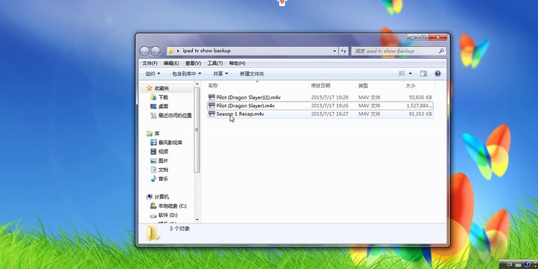Toggle the preview pane button
This screenshot has width=538, height=269.
click(x=424, y=73)
